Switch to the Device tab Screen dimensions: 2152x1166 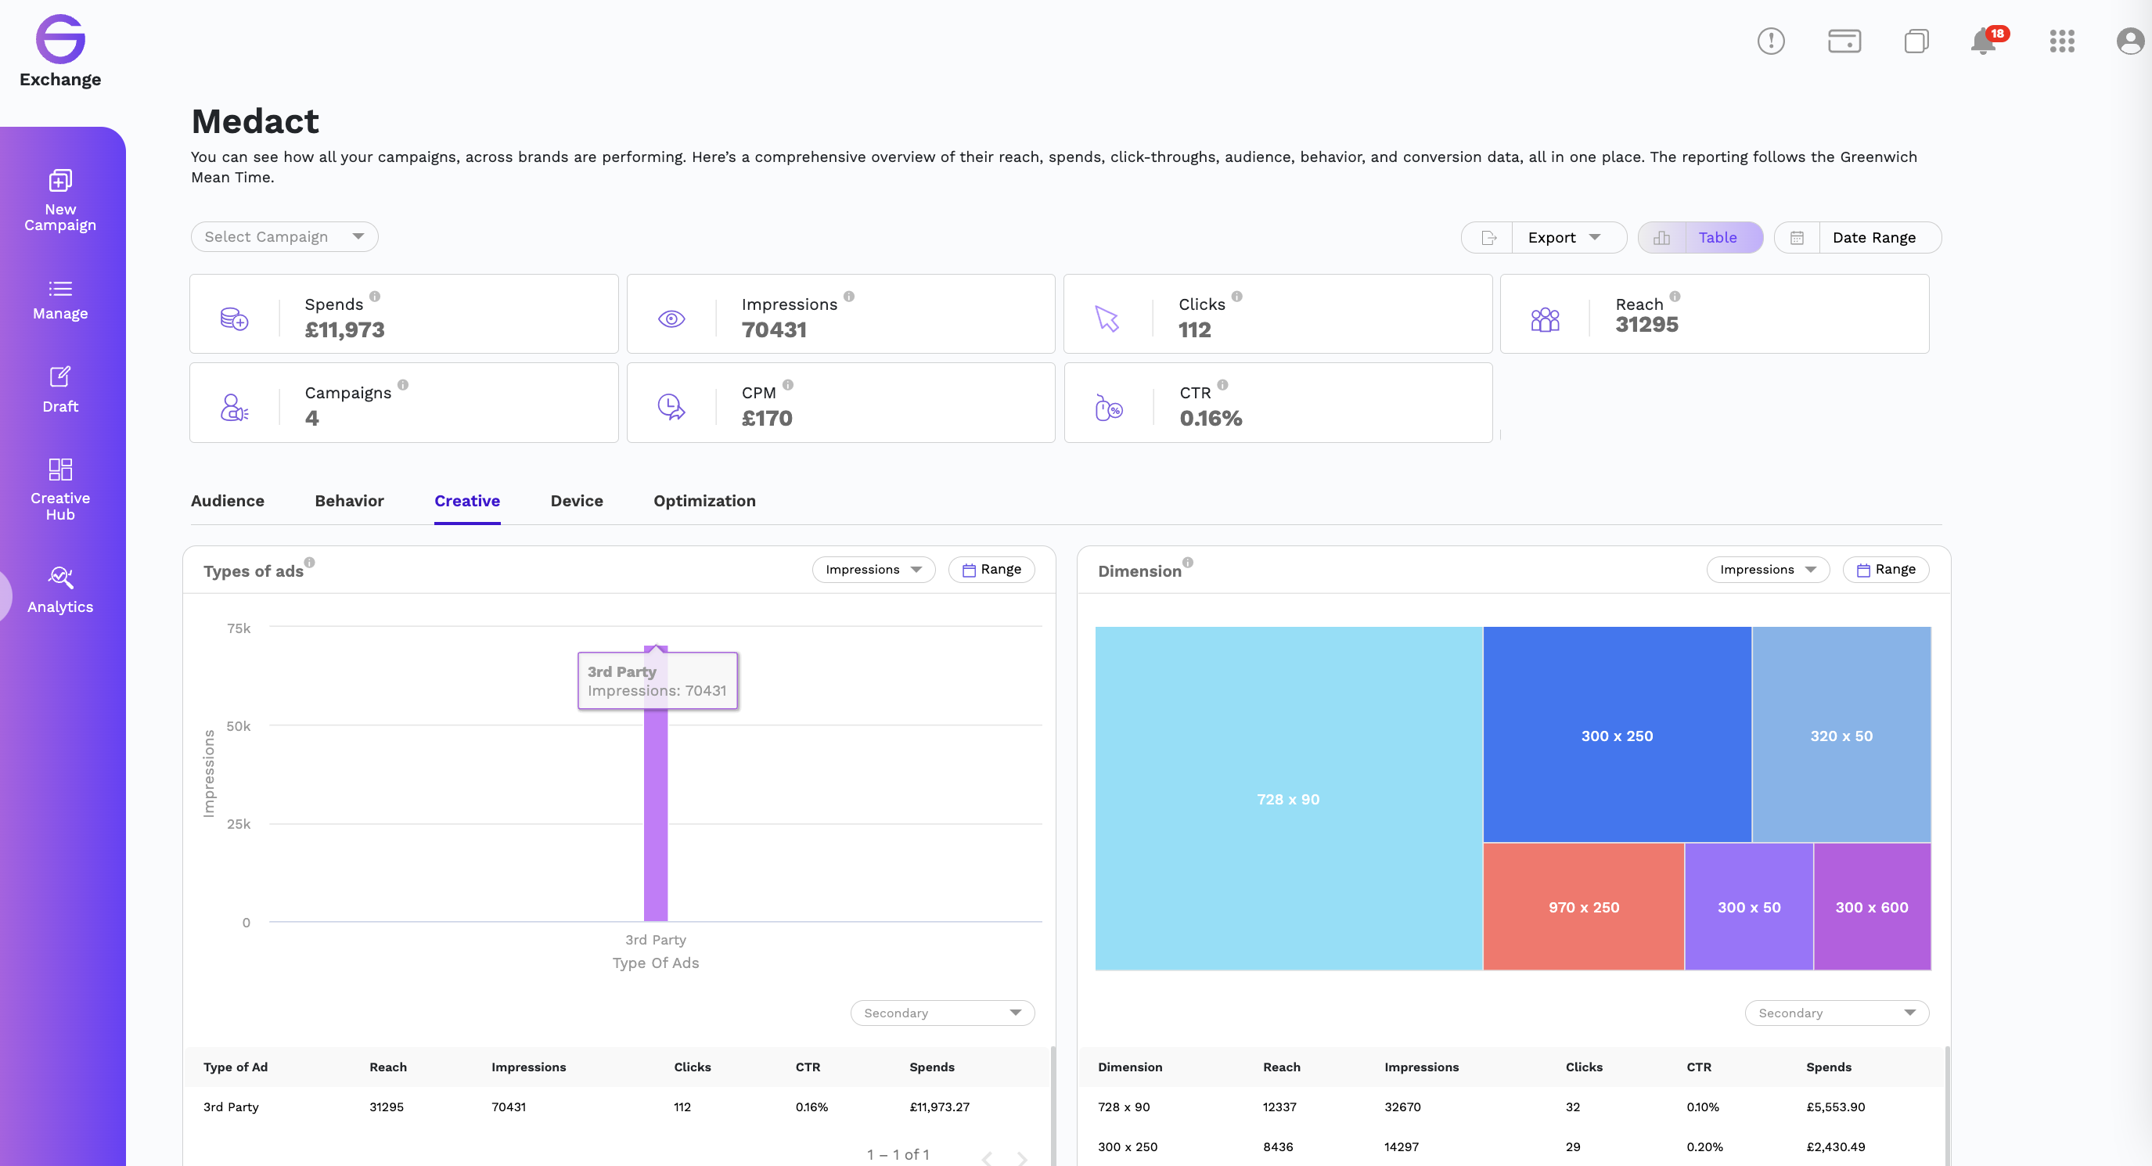pos(577,501)
